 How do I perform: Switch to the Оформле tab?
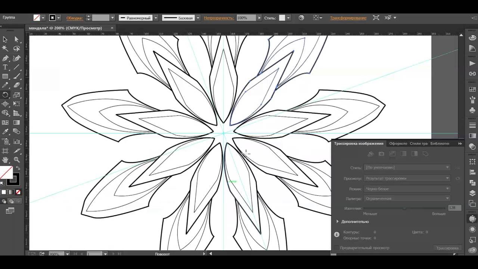(x=398, y=143)
